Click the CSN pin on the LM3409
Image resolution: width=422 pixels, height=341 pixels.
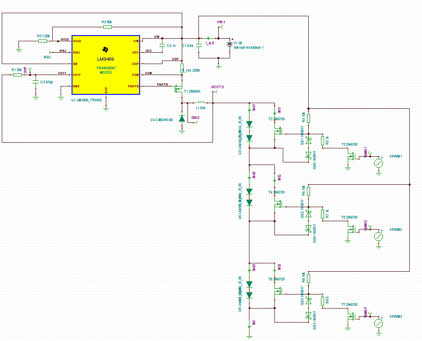pyautogui.click(x=135, y=75)
